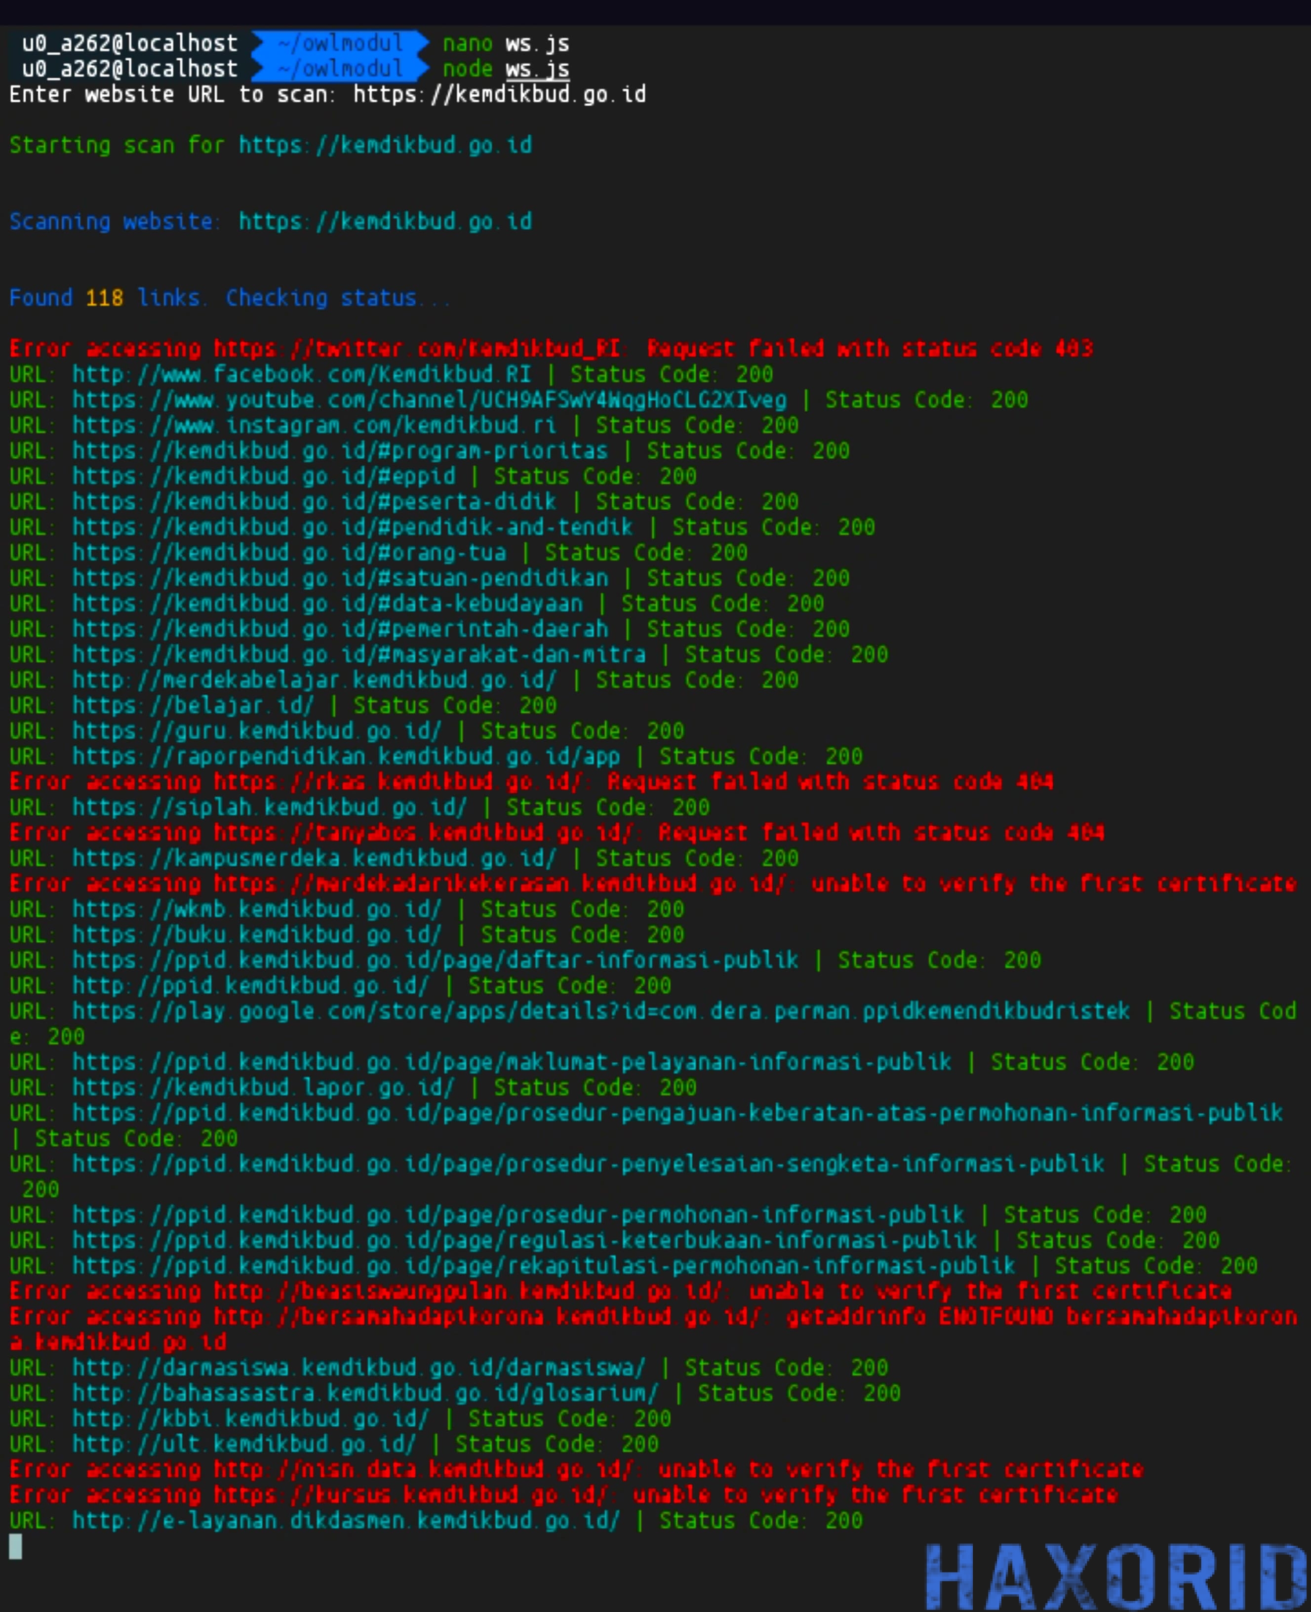
Task: Open the facebook.com/Kemdikbud.RI URL
Action: [x=301, y=375]
